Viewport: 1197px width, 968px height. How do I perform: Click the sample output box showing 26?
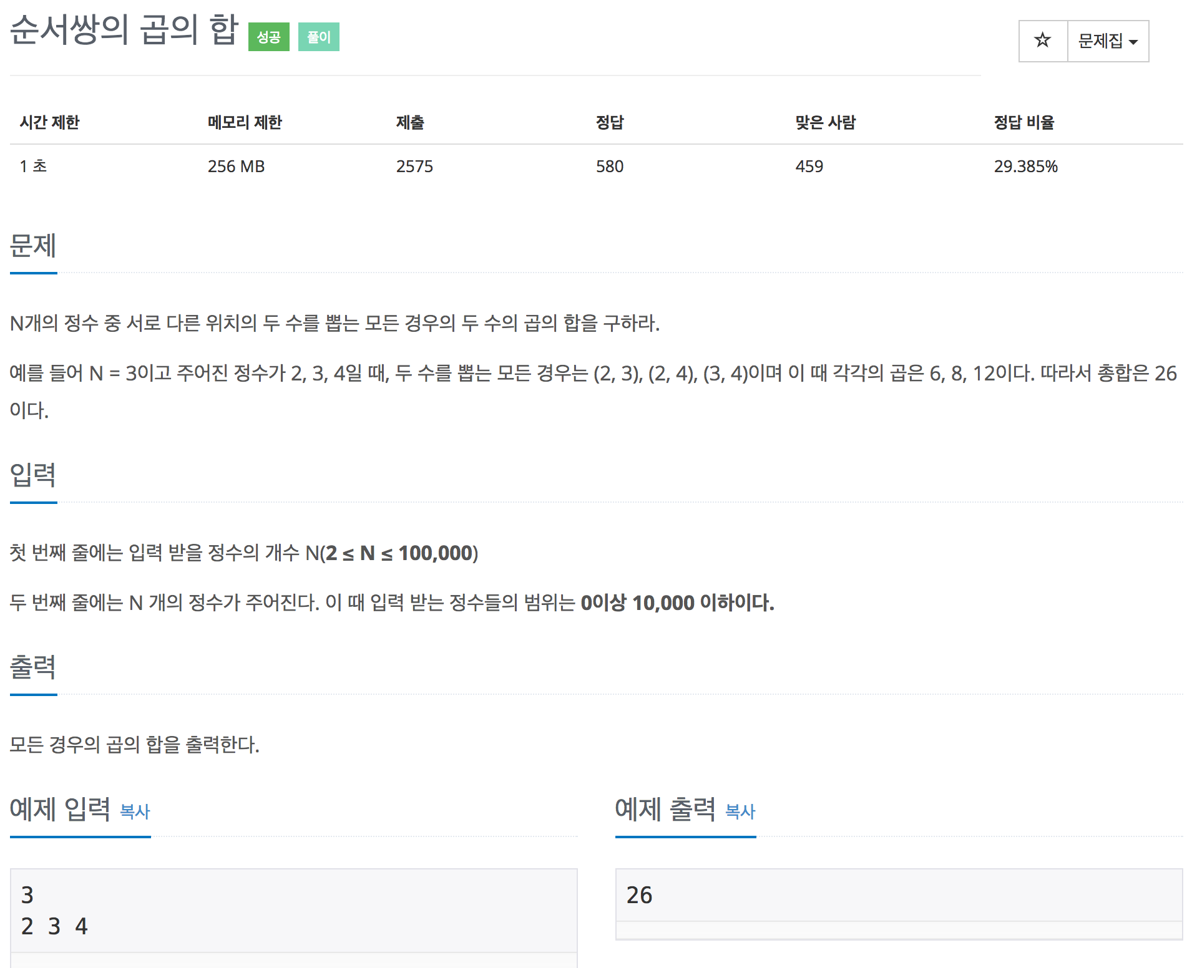tap(899, 895)
